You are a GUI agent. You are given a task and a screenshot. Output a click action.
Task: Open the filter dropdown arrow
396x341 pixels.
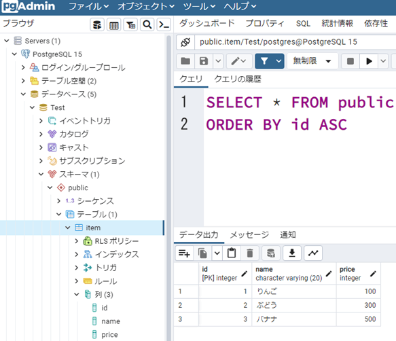[278, 61]
